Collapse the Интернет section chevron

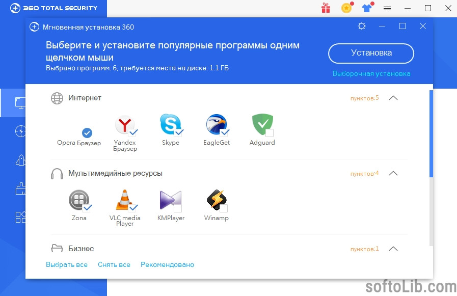tap(393, 98)
